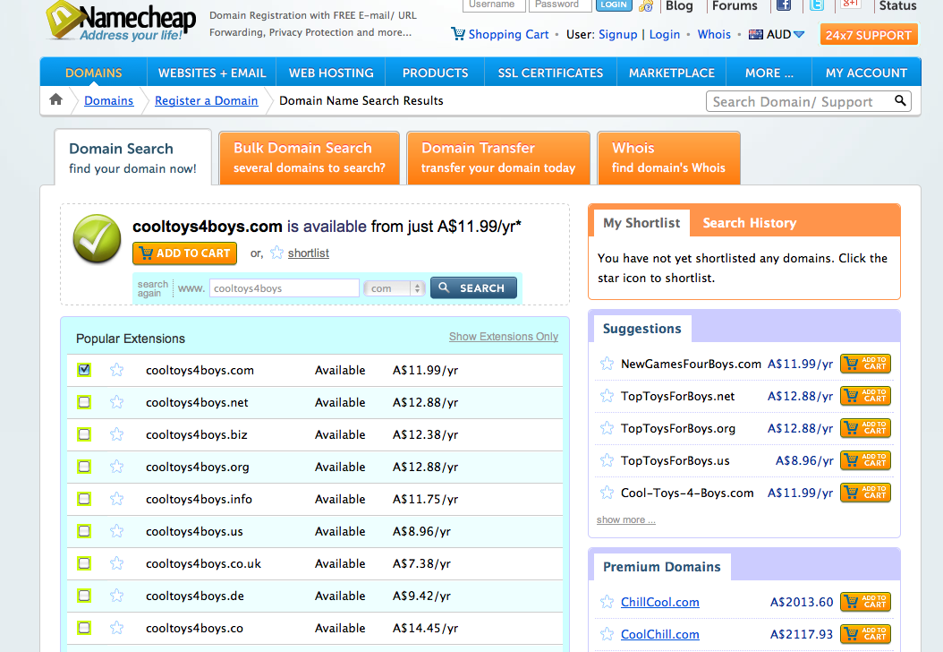The width and height of the screenshot is (943, 652).
Task: Shortlist star for cooltoys4boys.org row
Action: (x=116, y=467)
